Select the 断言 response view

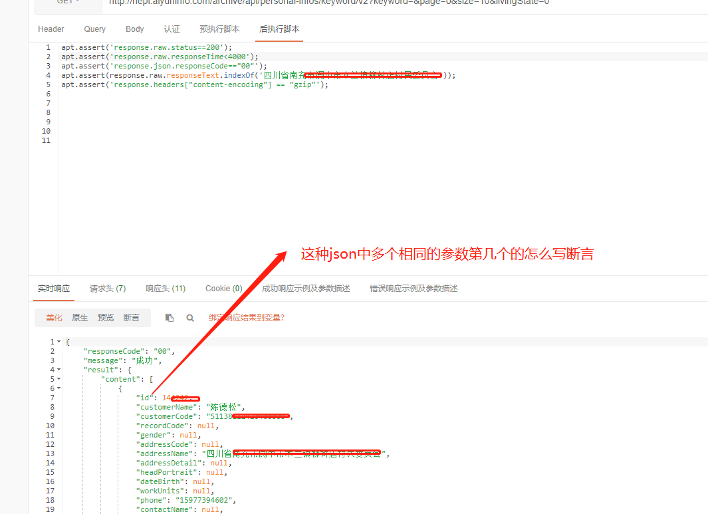click(x=132, y=318)
